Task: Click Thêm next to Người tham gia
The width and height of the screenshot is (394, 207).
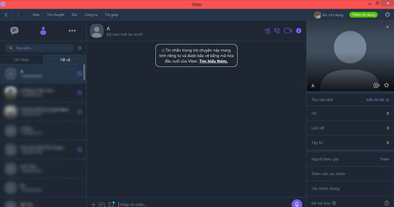Action: [x=384, y=159]
